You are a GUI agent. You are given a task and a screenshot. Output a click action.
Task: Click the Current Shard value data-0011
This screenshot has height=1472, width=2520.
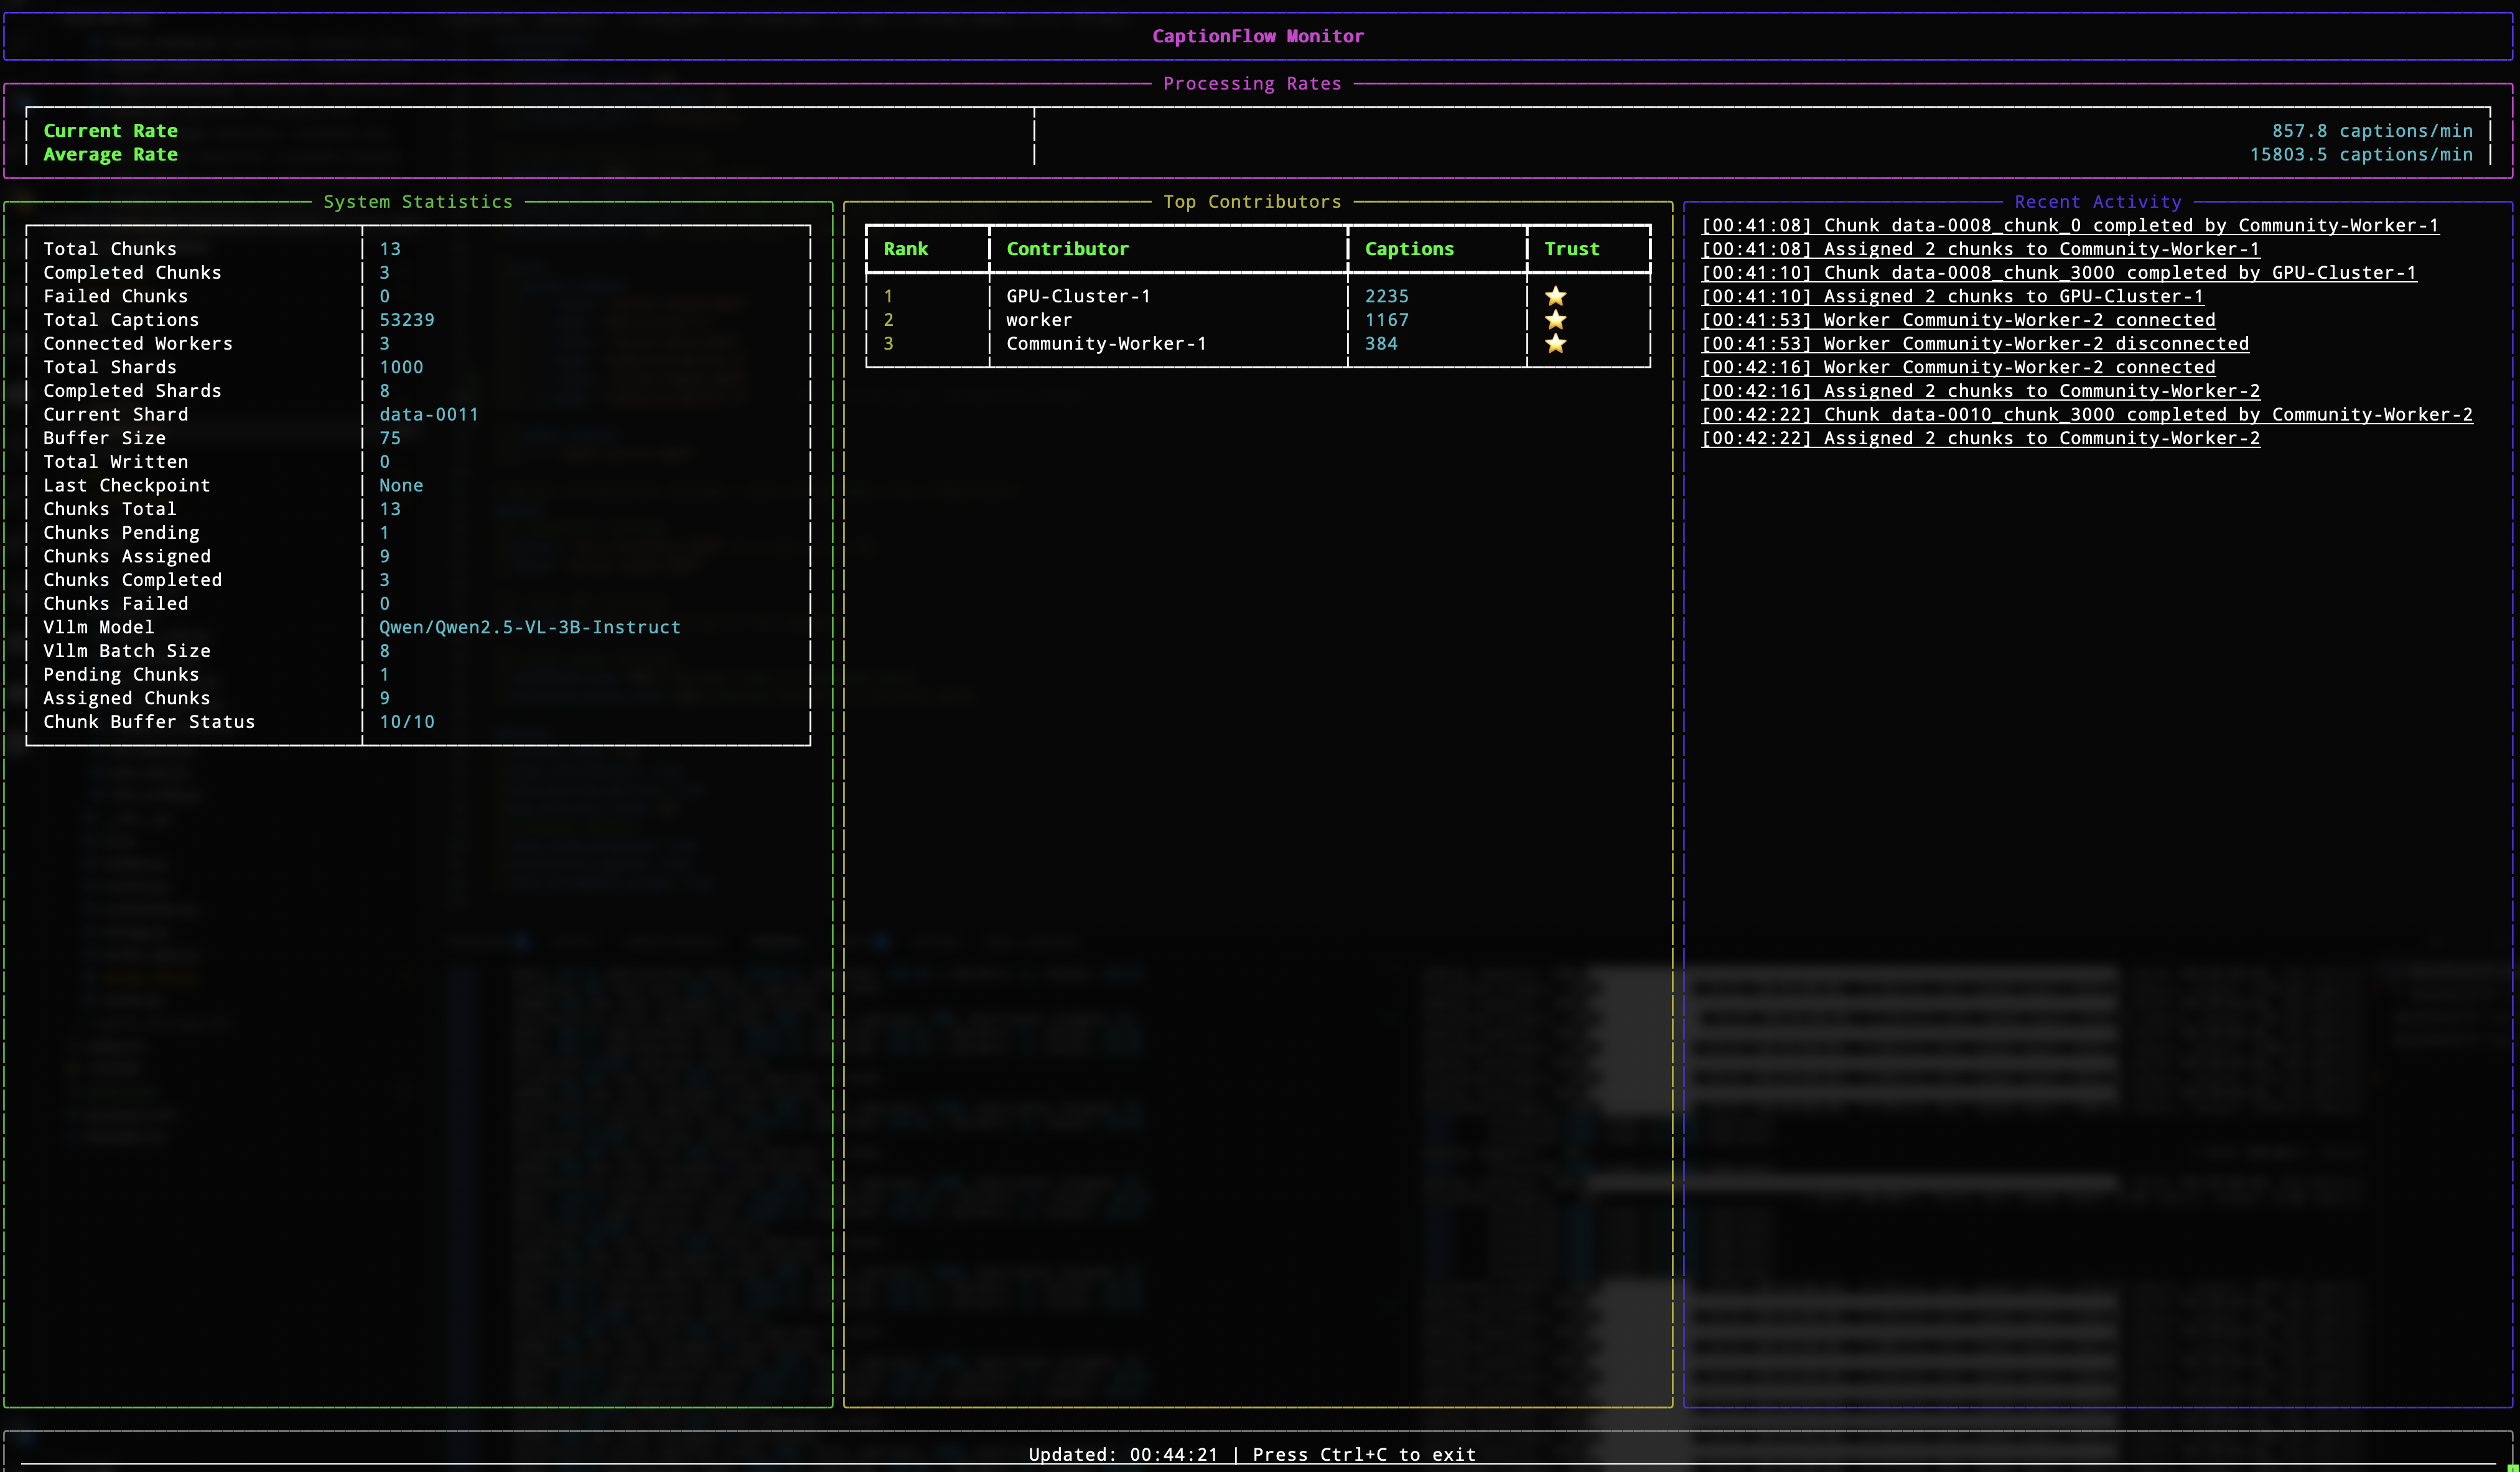pyautogui.click(x=428, y=414)
